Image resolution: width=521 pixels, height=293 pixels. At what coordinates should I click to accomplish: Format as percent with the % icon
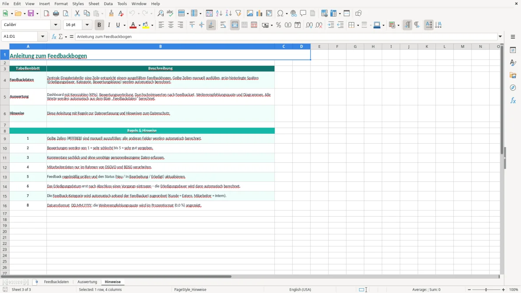pyautogui.click(x=278, y=25)
